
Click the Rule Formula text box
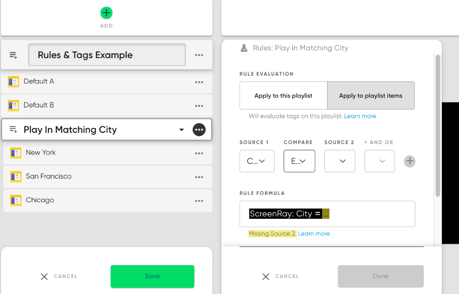pyautogui.click(x=328, y=214)
